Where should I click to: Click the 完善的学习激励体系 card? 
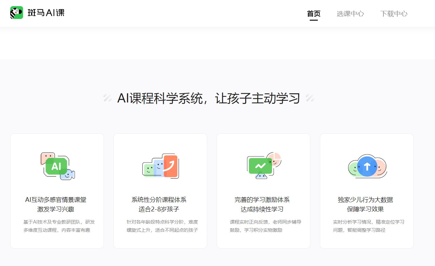[263, 190]
